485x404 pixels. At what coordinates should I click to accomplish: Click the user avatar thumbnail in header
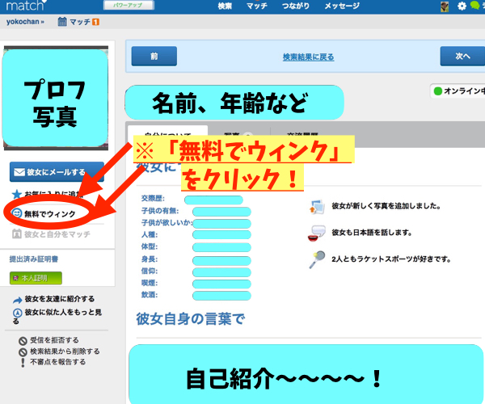coord(445,6)
